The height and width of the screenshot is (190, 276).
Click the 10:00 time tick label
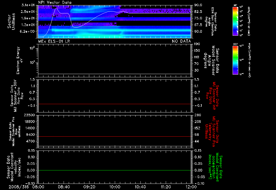[x=115, y=187]
